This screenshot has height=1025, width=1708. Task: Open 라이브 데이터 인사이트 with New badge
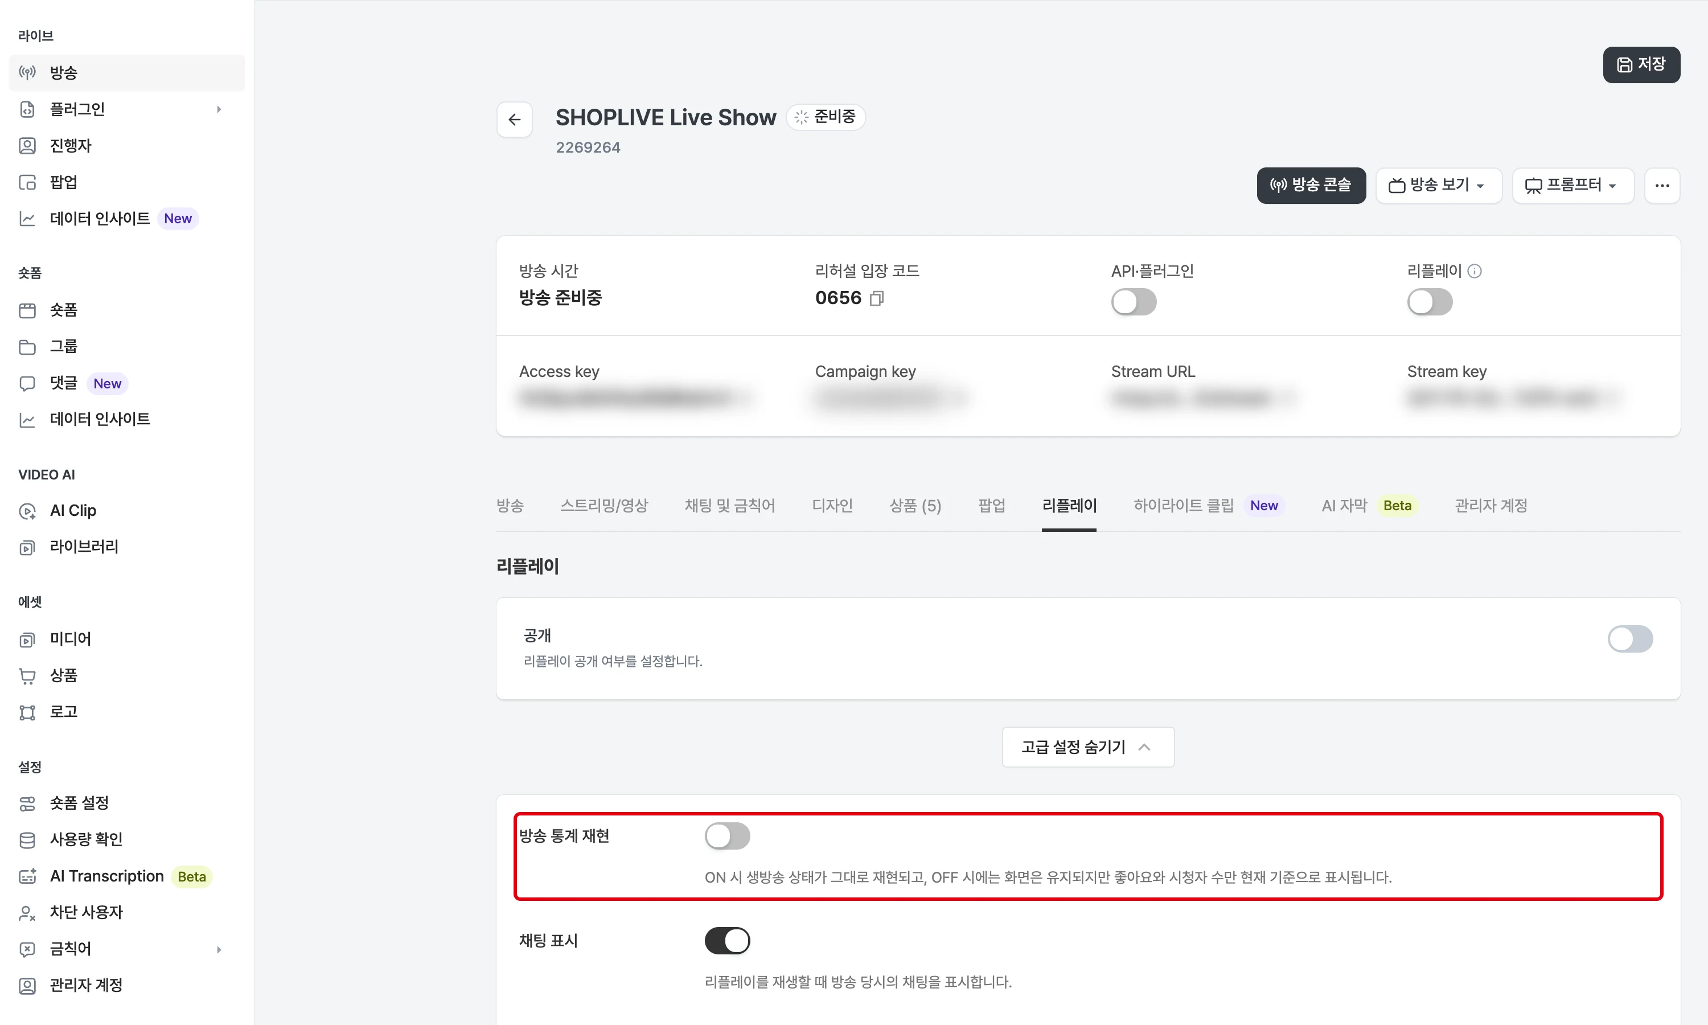tap(127, 219)
